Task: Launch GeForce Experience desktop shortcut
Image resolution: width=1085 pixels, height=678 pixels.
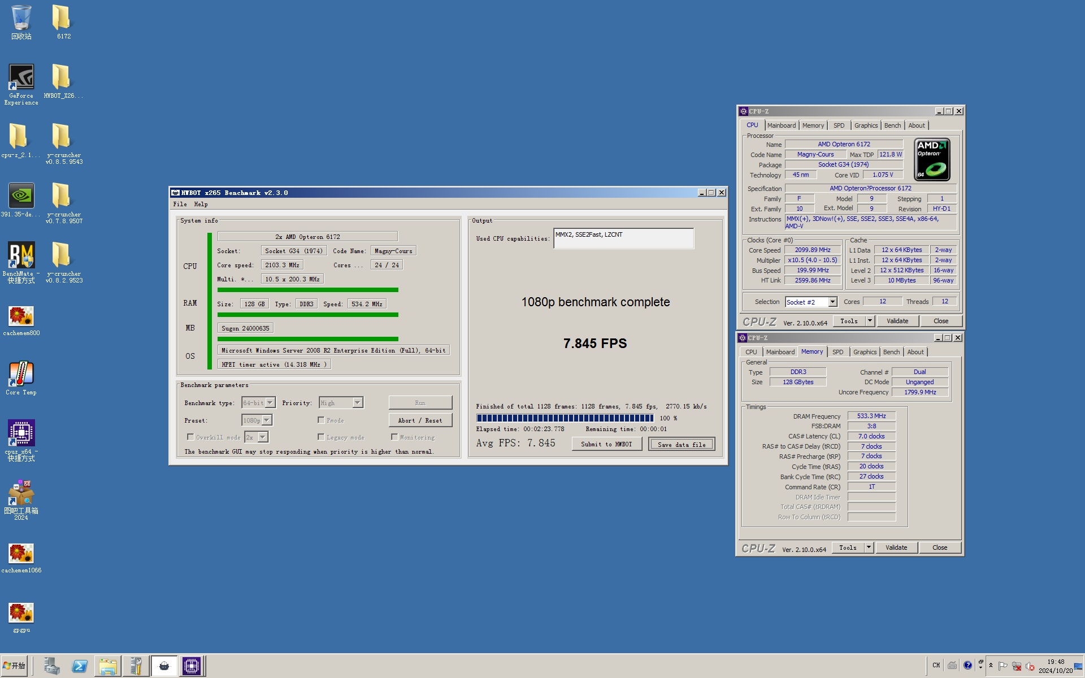Action: [x=21, y=85]
